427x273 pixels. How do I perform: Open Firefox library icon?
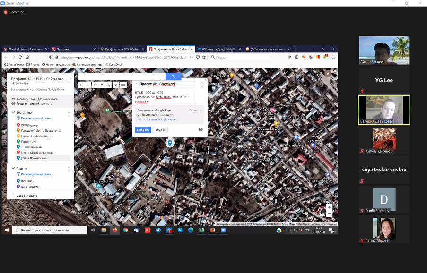click(289, 57)
